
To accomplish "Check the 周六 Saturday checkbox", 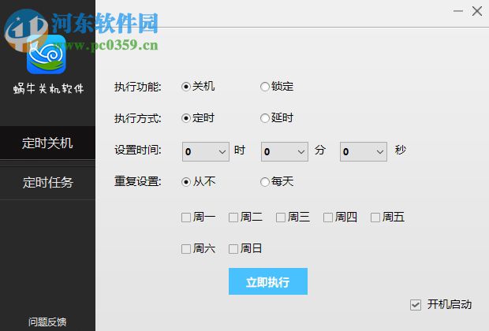I will [x=186, y=249].
